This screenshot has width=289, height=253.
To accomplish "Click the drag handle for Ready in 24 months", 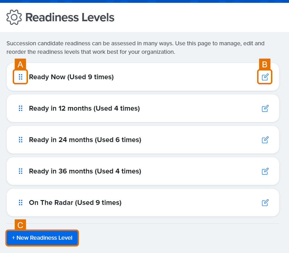I will (x=20, y=140).
